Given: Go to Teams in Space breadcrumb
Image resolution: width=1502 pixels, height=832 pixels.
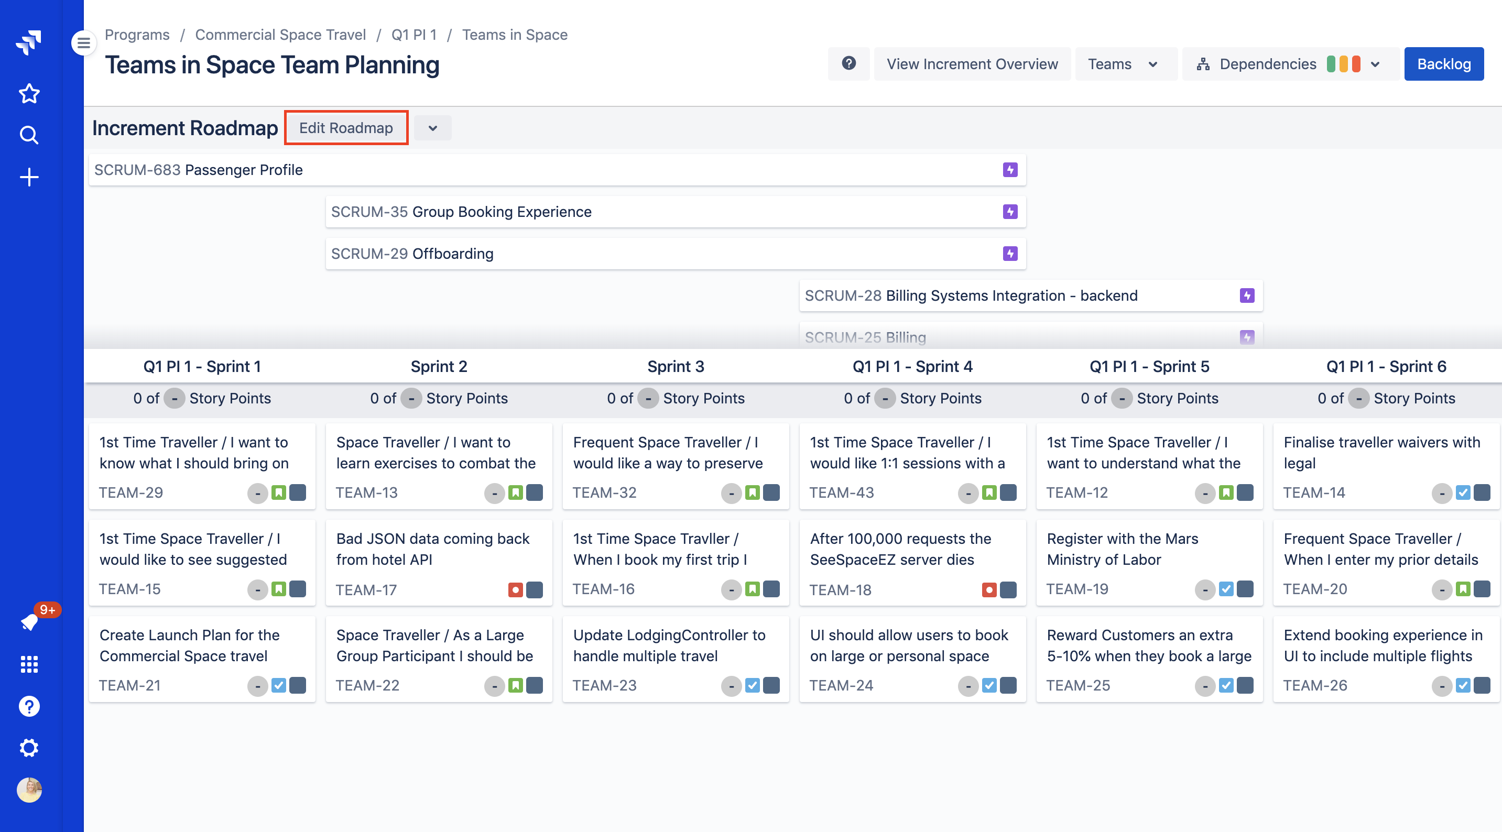Looking at the screenshot, I should pyautogui.click(x=515, y=35).
